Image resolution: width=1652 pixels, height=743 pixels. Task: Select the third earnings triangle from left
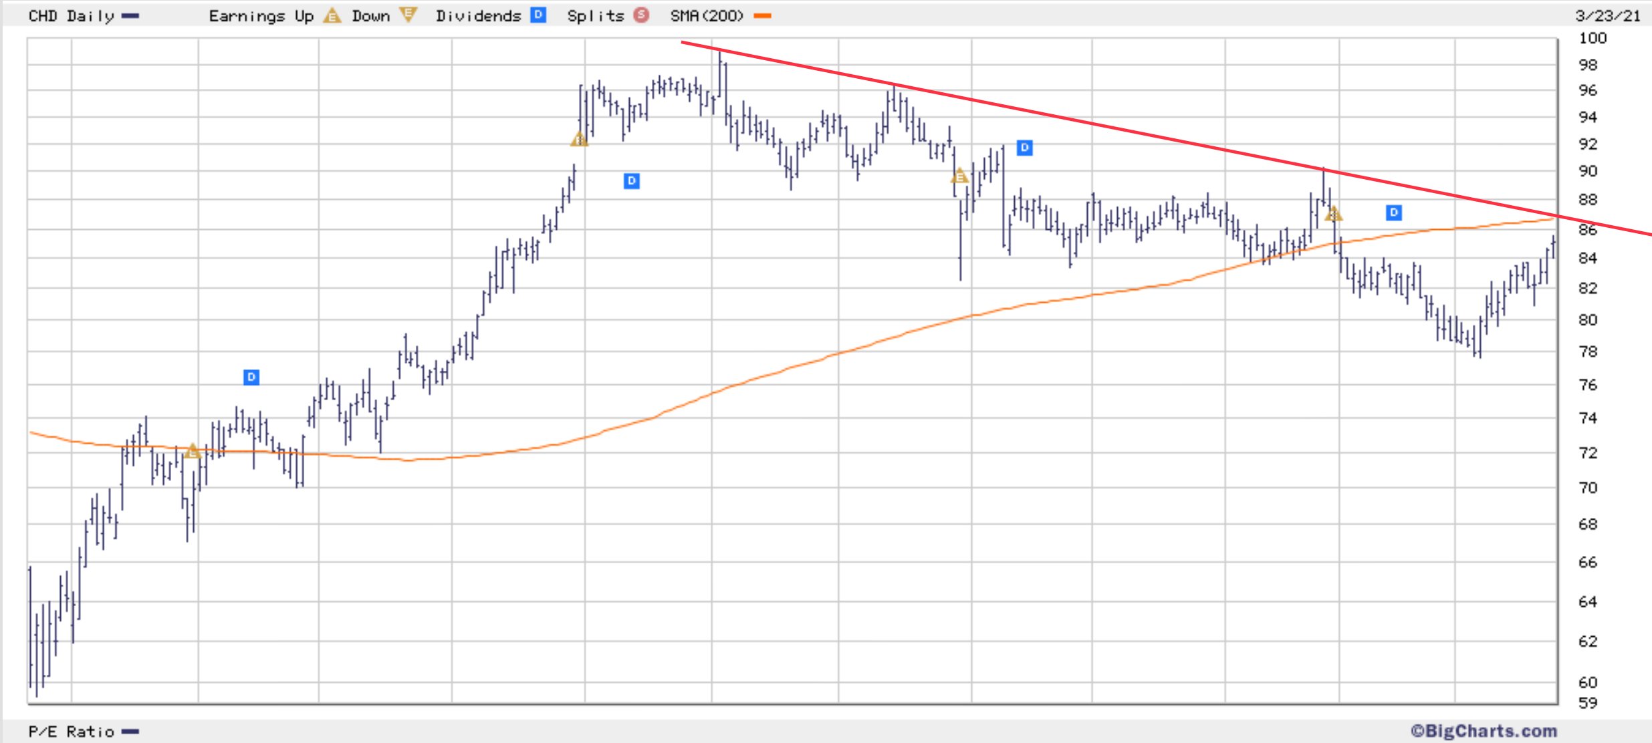tap(959, 176)
